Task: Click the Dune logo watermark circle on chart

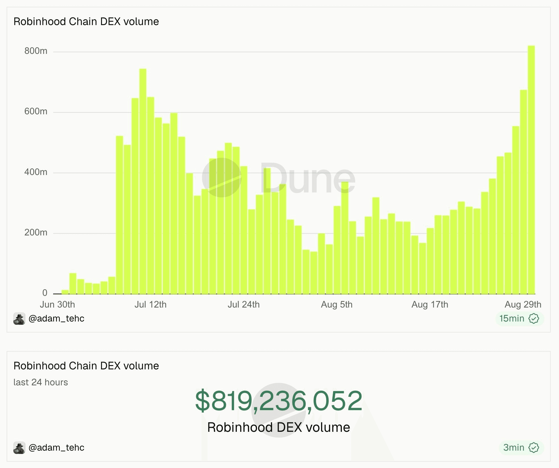Action: [x=222, y=178]
